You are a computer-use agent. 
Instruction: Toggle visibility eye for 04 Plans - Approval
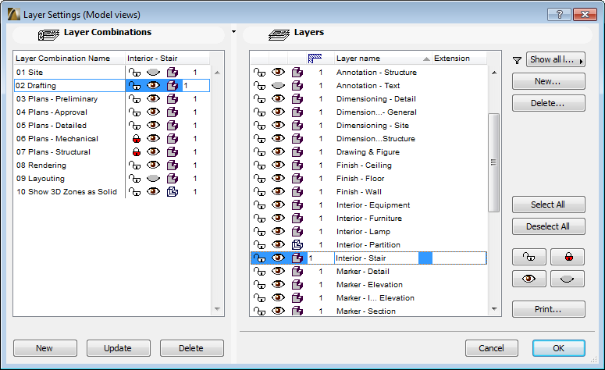[153, 112]
